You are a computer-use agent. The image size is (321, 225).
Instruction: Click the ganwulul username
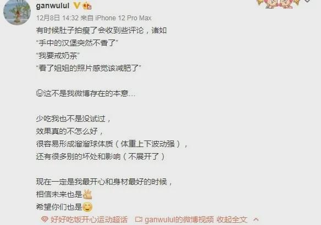(x=53, y=5)
